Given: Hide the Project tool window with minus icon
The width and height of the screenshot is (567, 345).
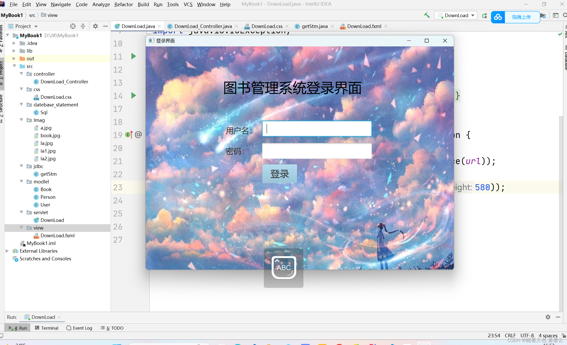Looking at the screenshot, I should coord(105,26).
